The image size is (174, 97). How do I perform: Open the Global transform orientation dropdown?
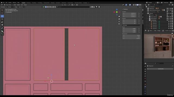65,5
